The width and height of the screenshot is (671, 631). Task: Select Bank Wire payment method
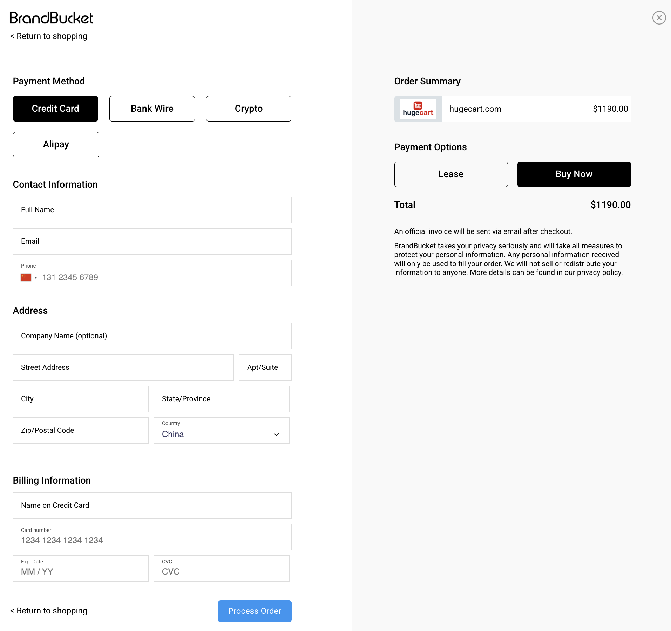[x=152, y=109]
